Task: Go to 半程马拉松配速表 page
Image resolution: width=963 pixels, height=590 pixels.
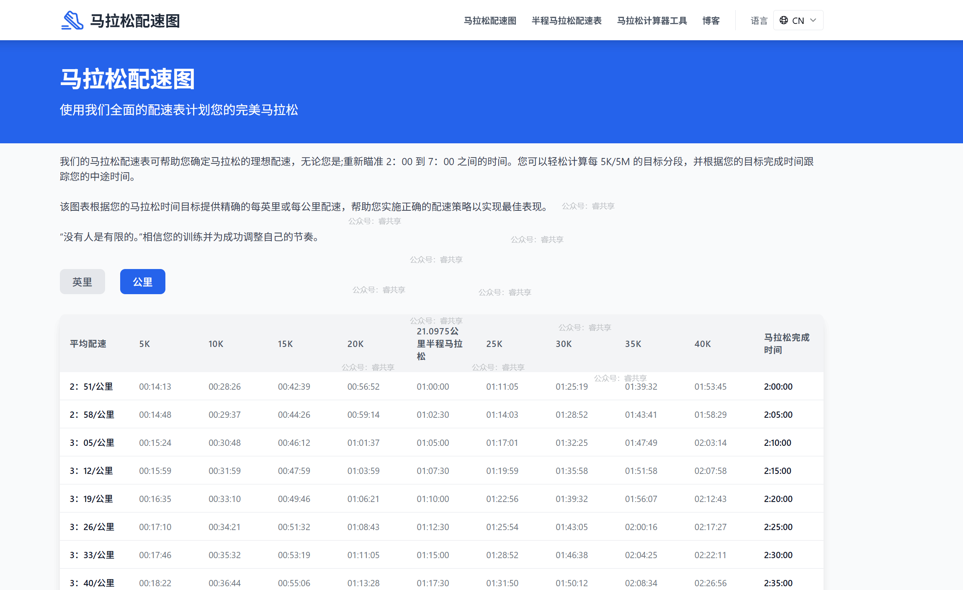Action: [x=566, y=21]
